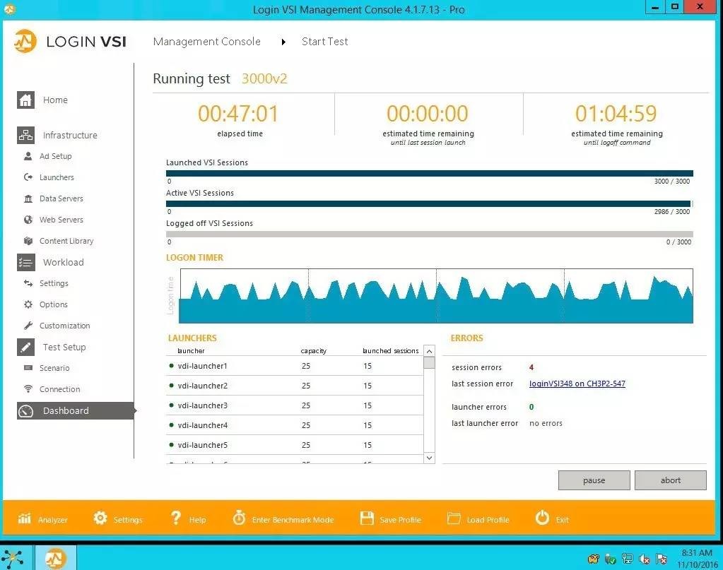The height and width of the screenshot is (570, 723).
Task: Select the Exit power icon
Action: 542,518
